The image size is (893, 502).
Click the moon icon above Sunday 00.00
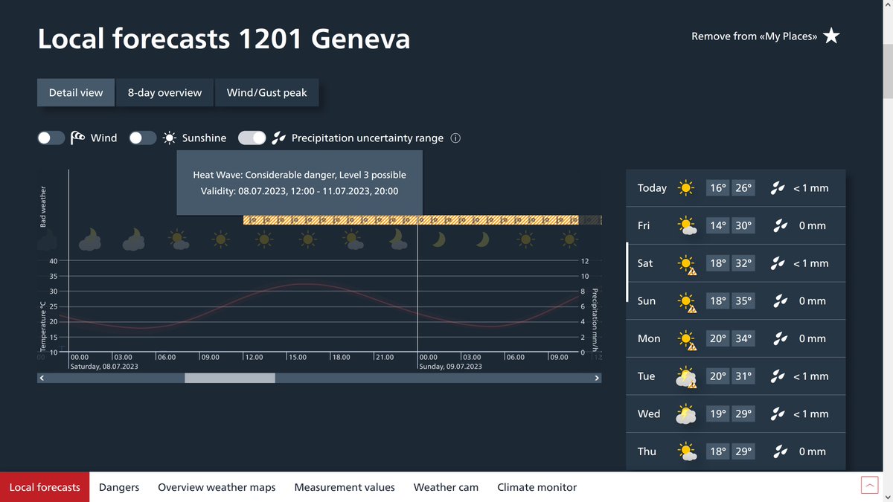click(x=439, y=239)
